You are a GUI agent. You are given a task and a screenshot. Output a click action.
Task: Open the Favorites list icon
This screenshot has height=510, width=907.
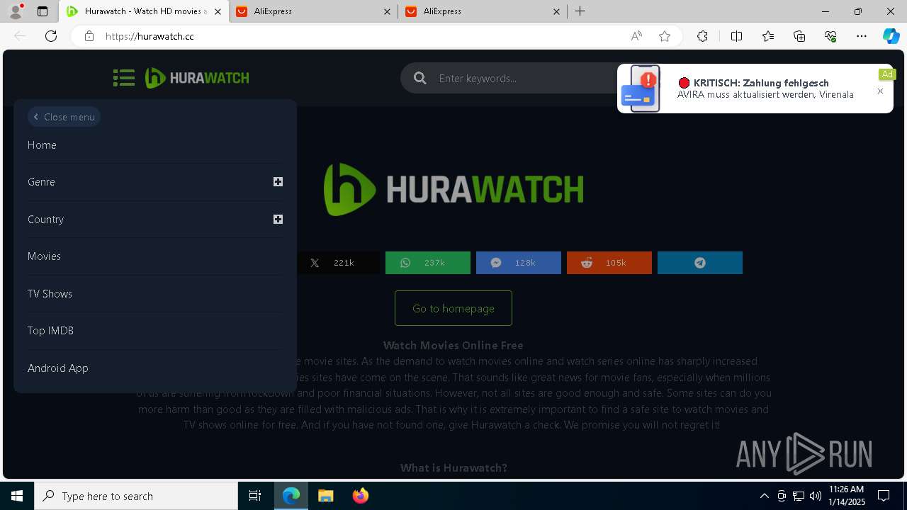(x=768, y=36)
